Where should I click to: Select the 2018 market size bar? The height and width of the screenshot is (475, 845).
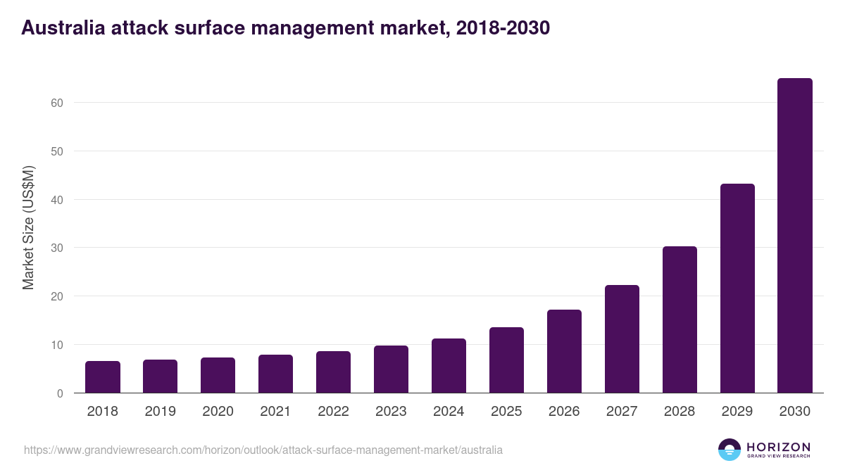coord(102,376)
